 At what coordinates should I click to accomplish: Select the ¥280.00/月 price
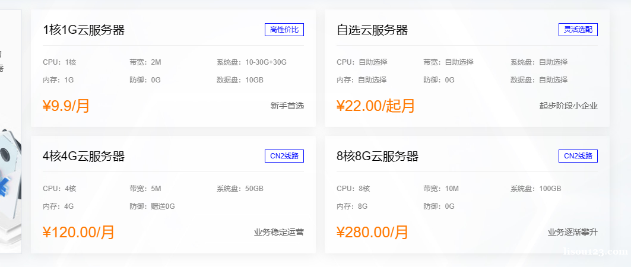372,232
